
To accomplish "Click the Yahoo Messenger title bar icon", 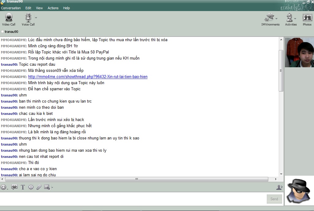I will coord(2,2).
